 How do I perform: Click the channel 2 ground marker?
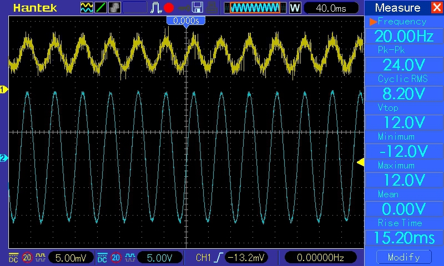[x=4, y=158]
